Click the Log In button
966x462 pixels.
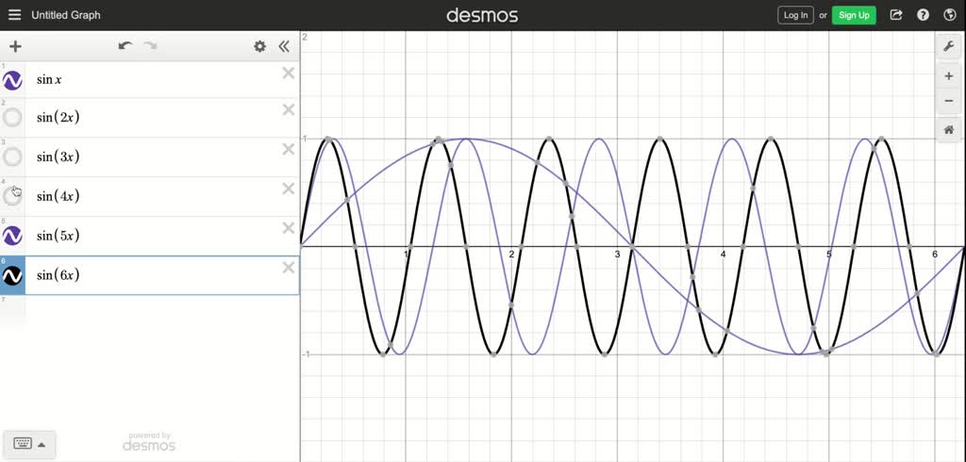pos(795,15)
